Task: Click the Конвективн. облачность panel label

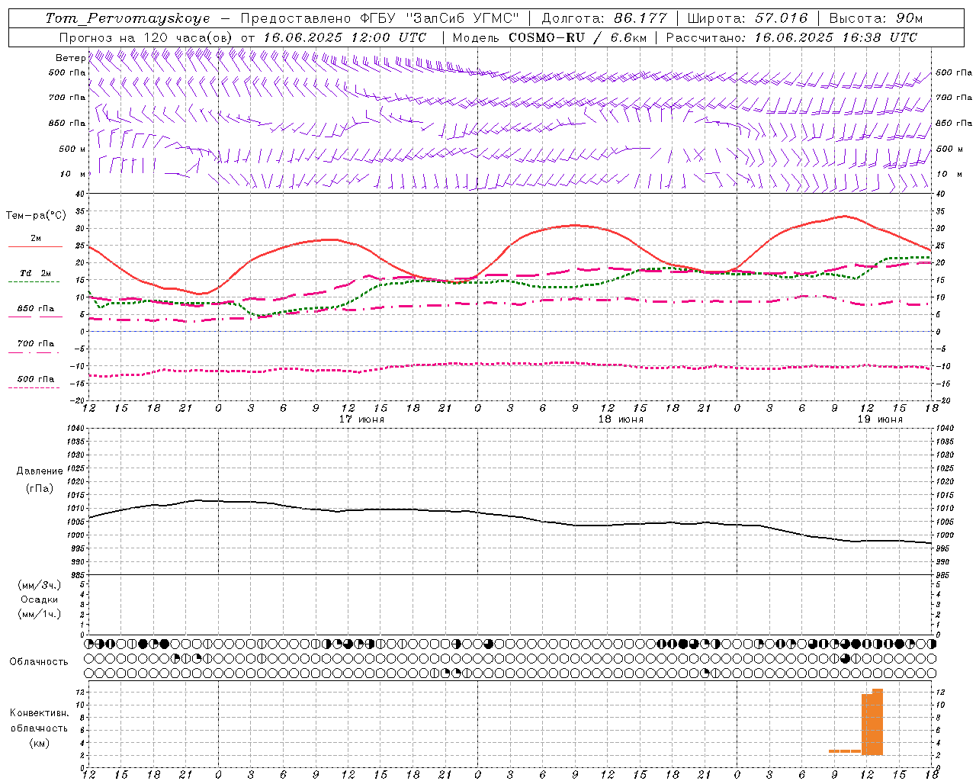Action: (x=39, y=721)
